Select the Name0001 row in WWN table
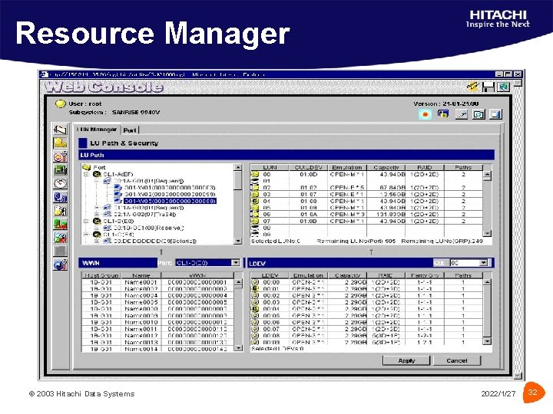 (158, 282)
